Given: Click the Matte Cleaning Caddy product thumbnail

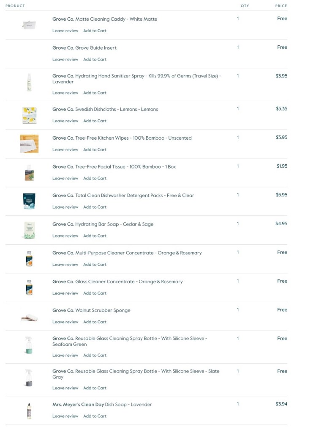Looking at the screenshot, I should click(x=29, y=25).
